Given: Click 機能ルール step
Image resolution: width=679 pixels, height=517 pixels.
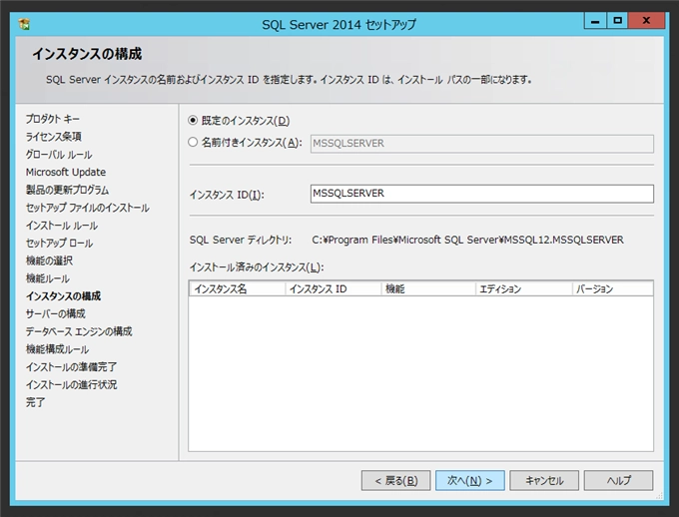Looking at the screenshot, I should pos(48,278).
